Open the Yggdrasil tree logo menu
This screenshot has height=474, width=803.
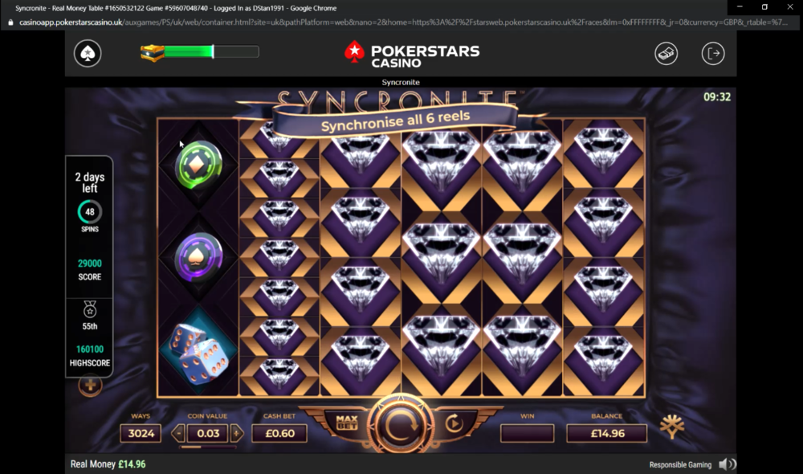tap(672, 427)
